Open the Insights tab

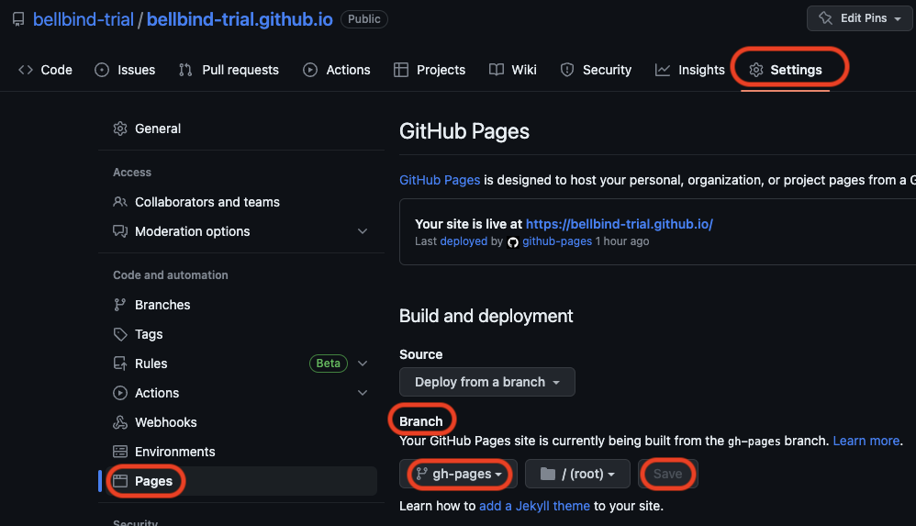pos(690,70)
